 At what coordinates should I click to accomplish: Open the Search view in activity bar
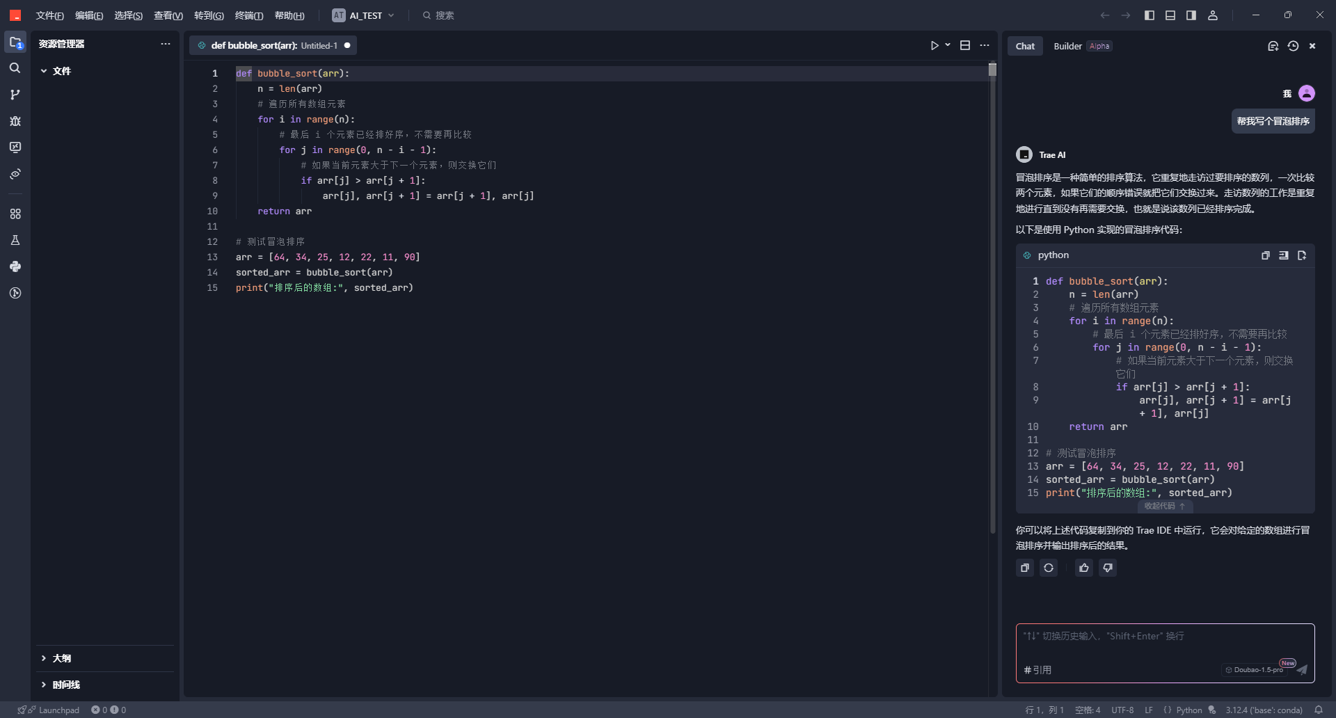(15, 68)
